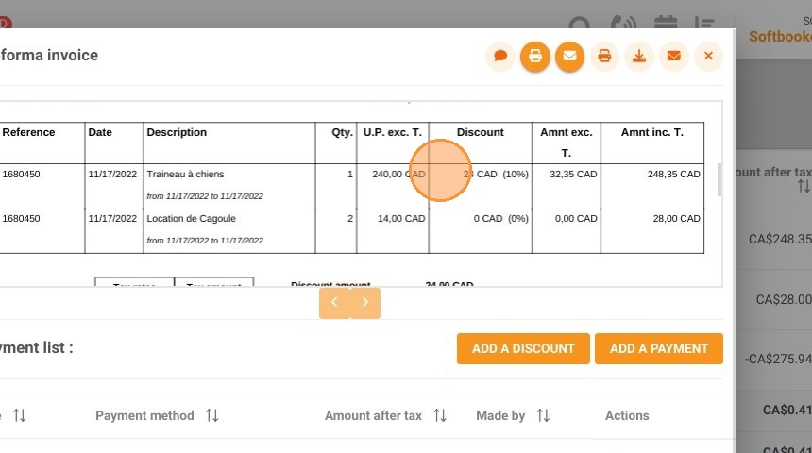The image size is (812, 453).
Task: Sort by Amount after tax arrows in payment list
Action: point(440,415)
